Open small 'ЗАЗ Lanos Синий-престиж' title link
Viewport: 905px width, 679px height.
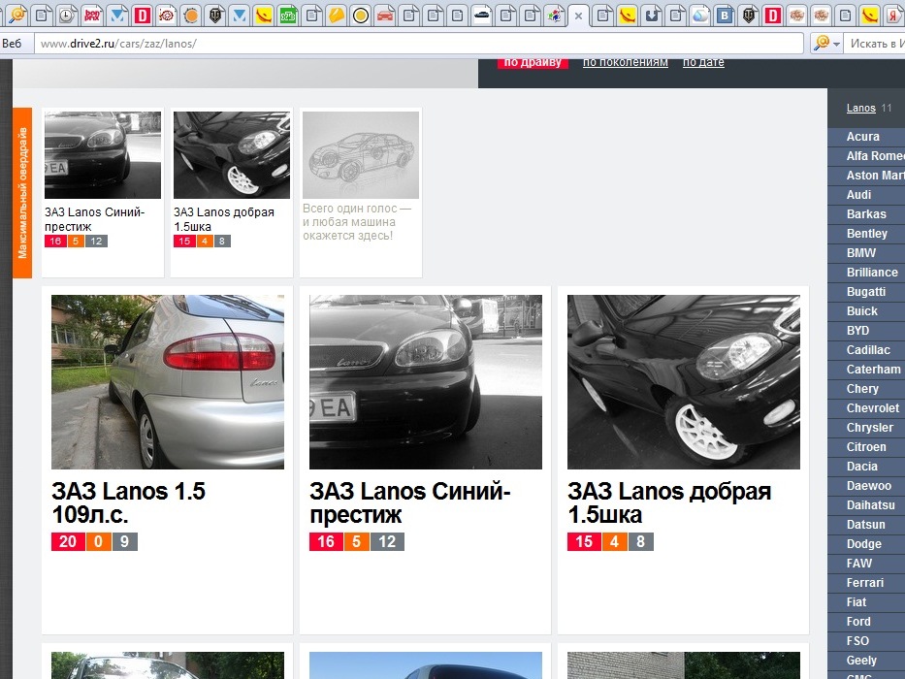[95, 219]
